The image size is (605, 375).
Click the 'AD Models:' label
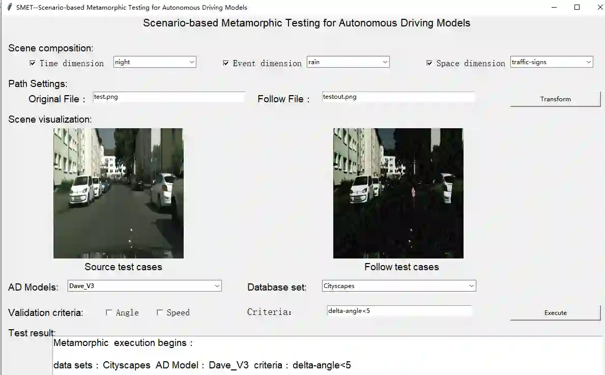33,287
